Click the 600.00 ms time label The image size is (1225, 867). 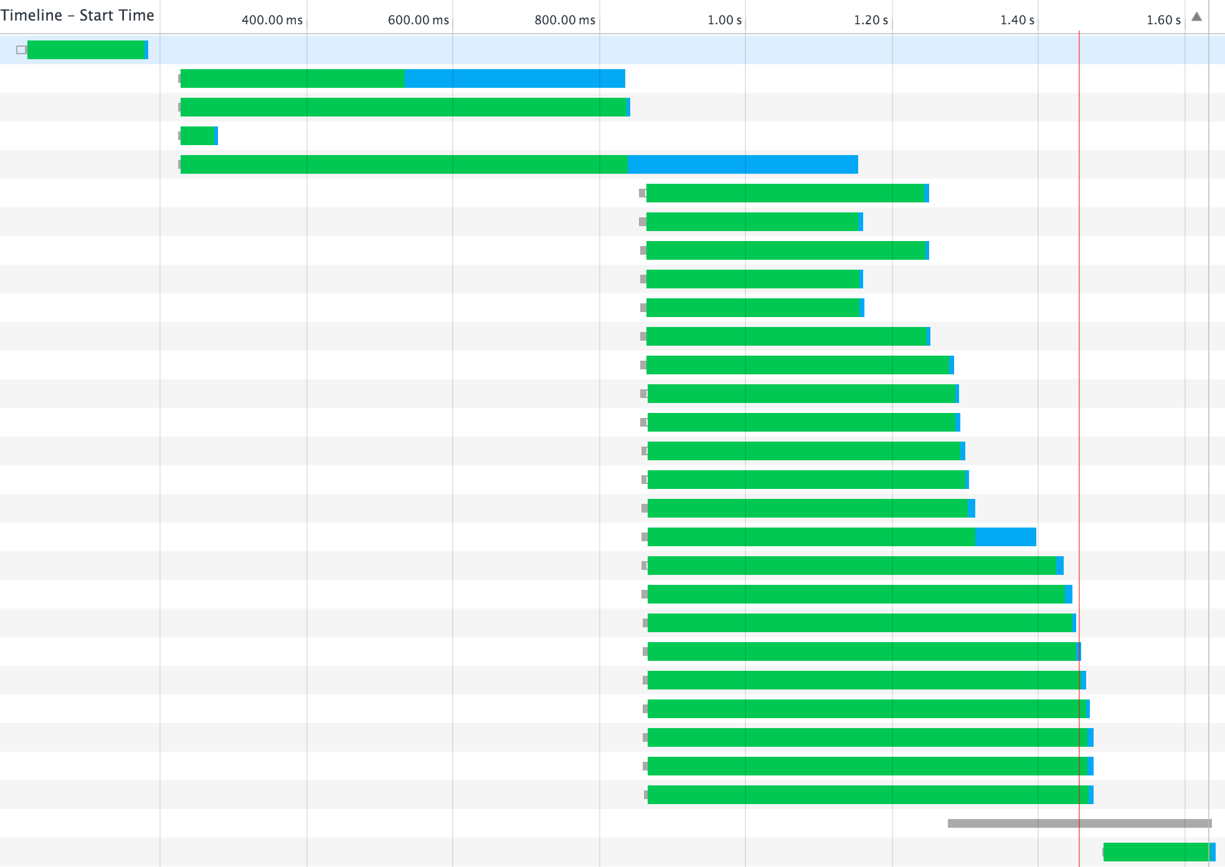point(419,20)
